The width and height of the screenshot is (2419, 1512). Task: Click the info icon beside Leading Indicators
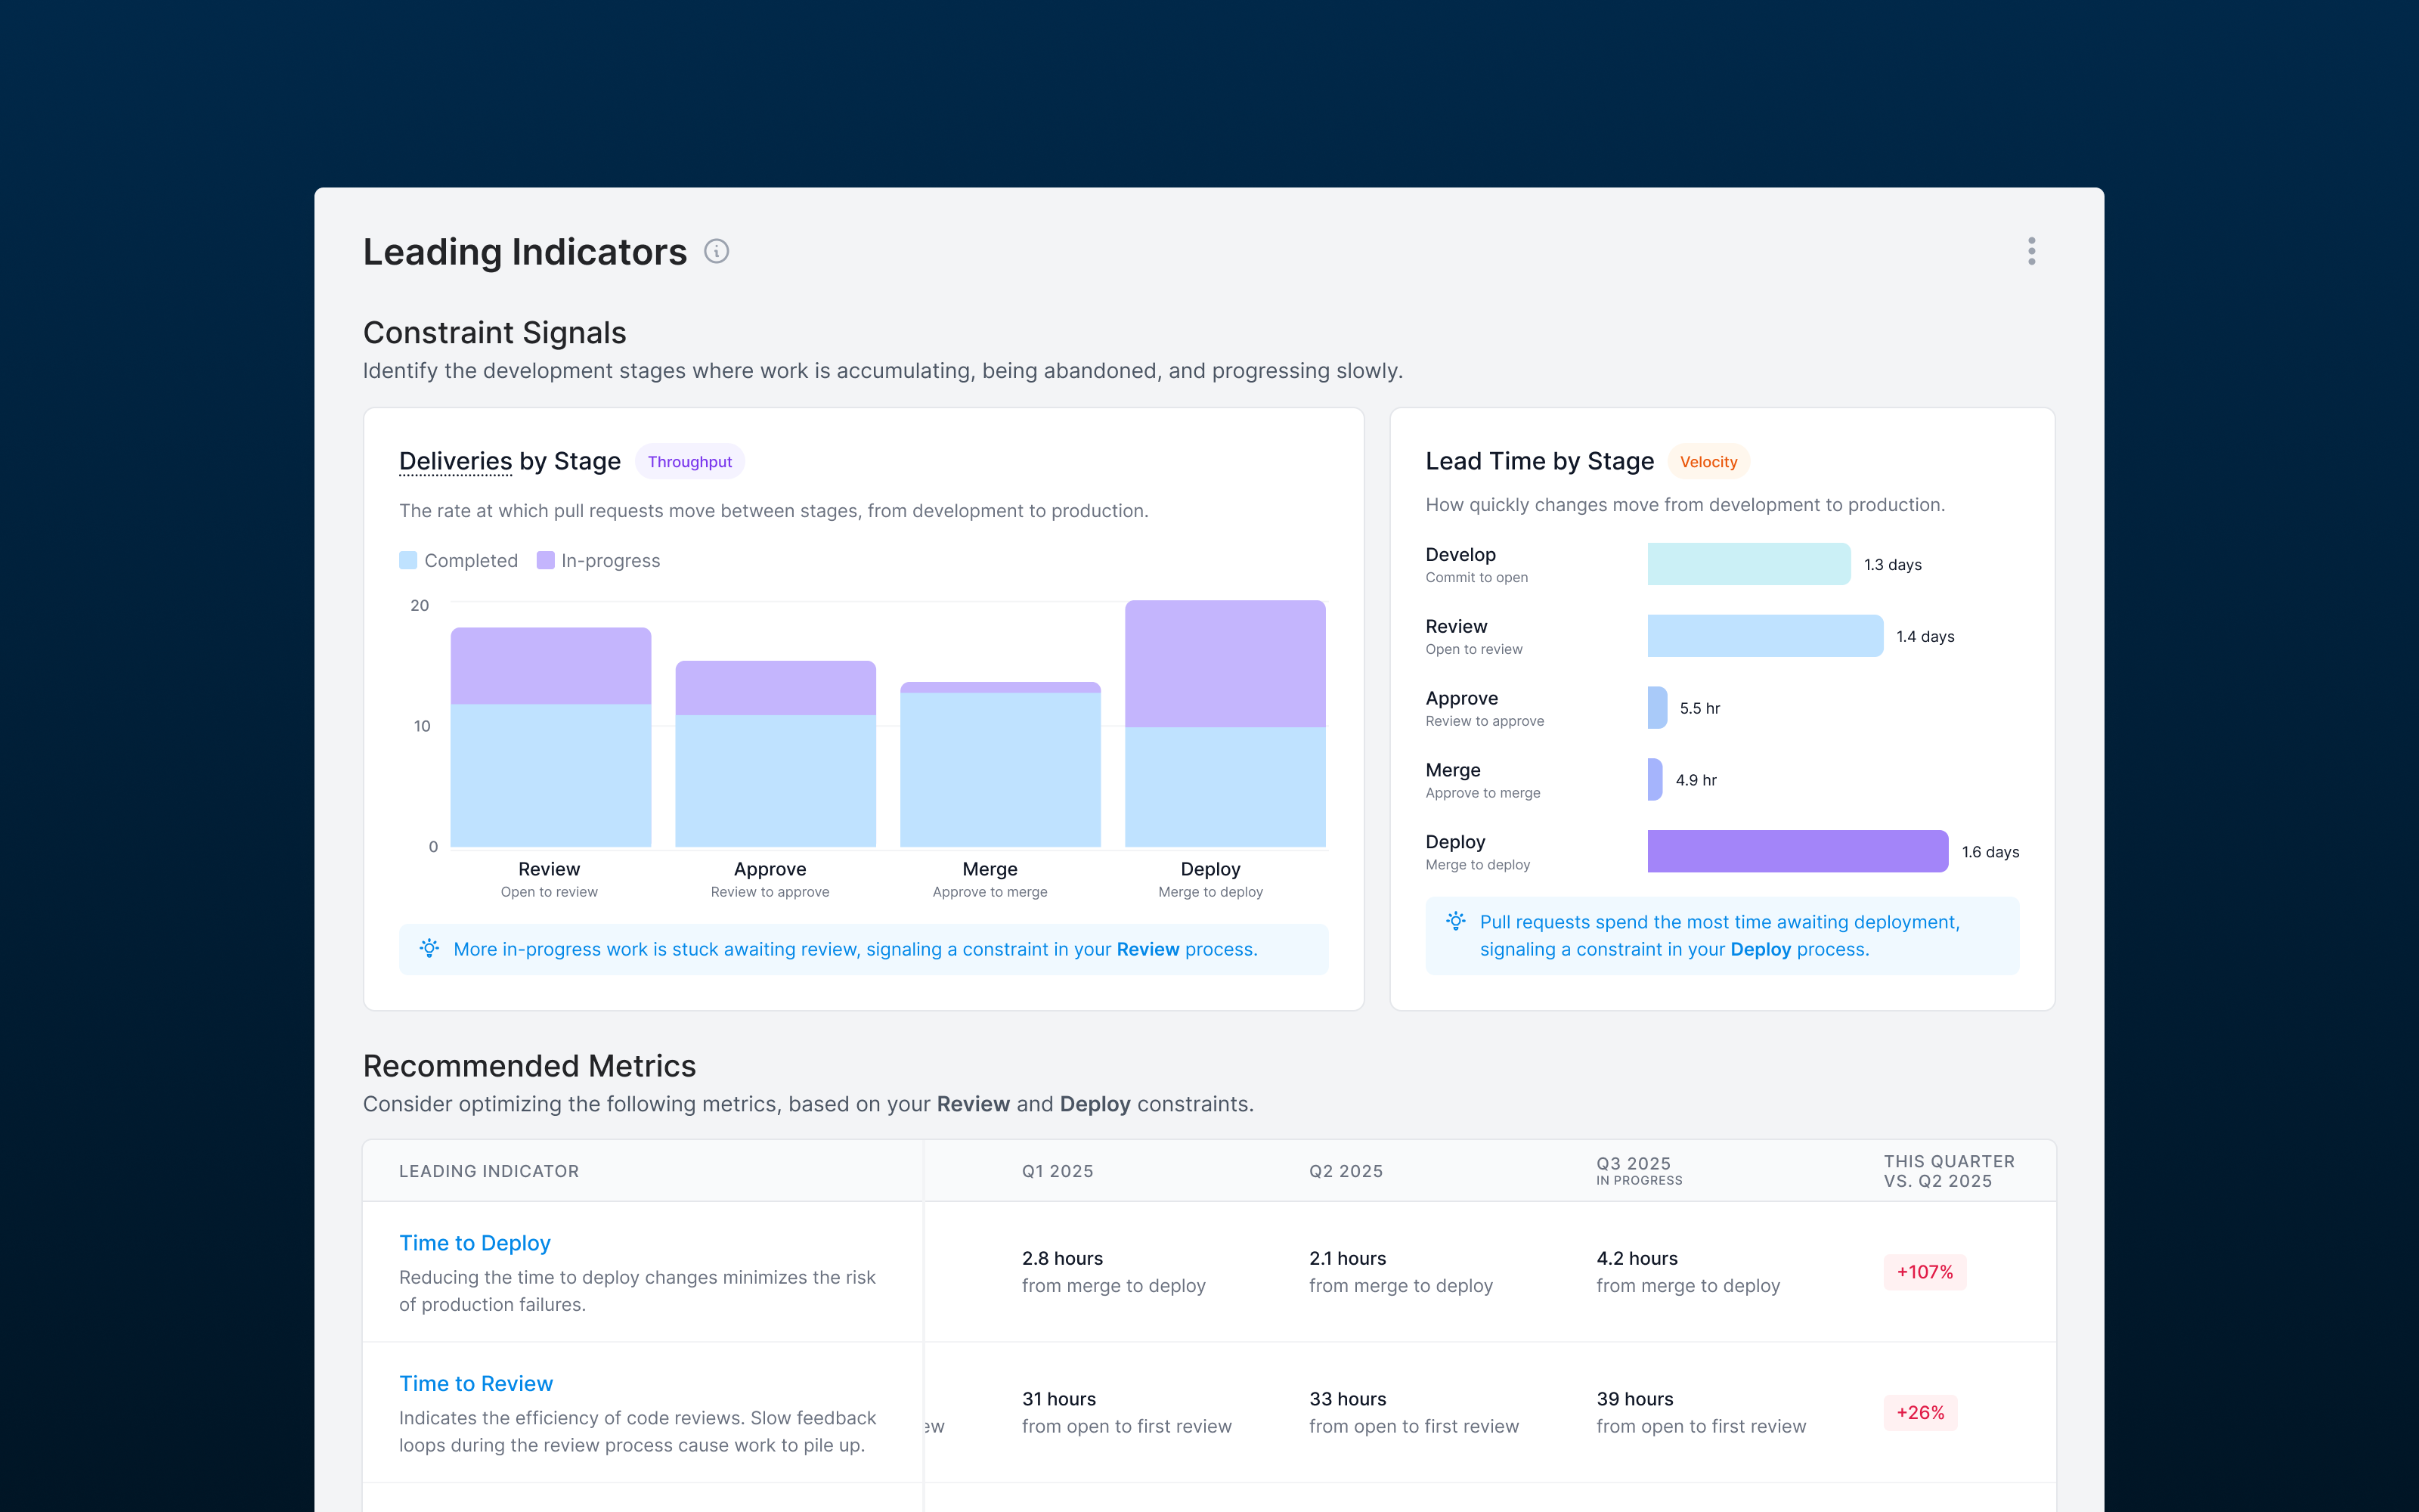pos(716,251)
